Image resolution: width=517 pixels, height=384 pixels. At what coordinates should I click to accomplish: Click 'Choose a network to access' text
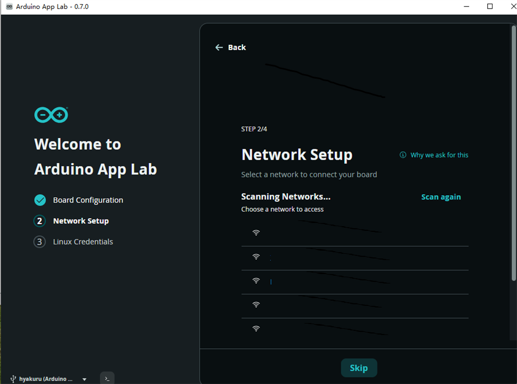tap(282, 209)
